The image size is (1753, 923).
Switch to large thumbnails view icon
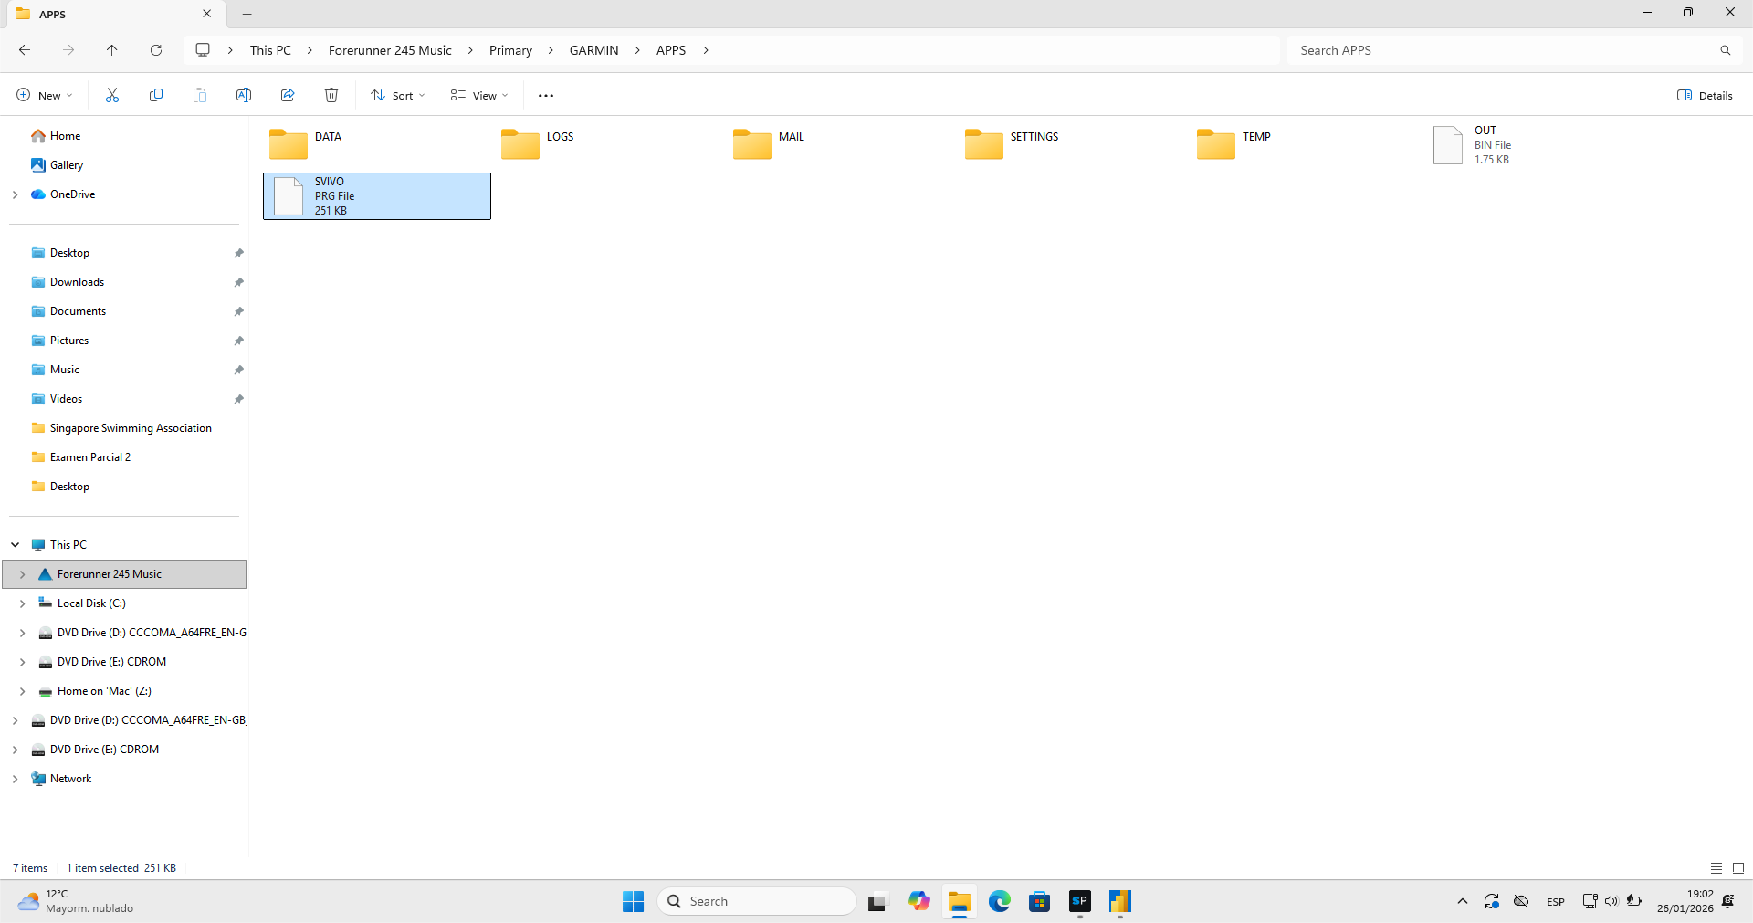point(1738,868)
